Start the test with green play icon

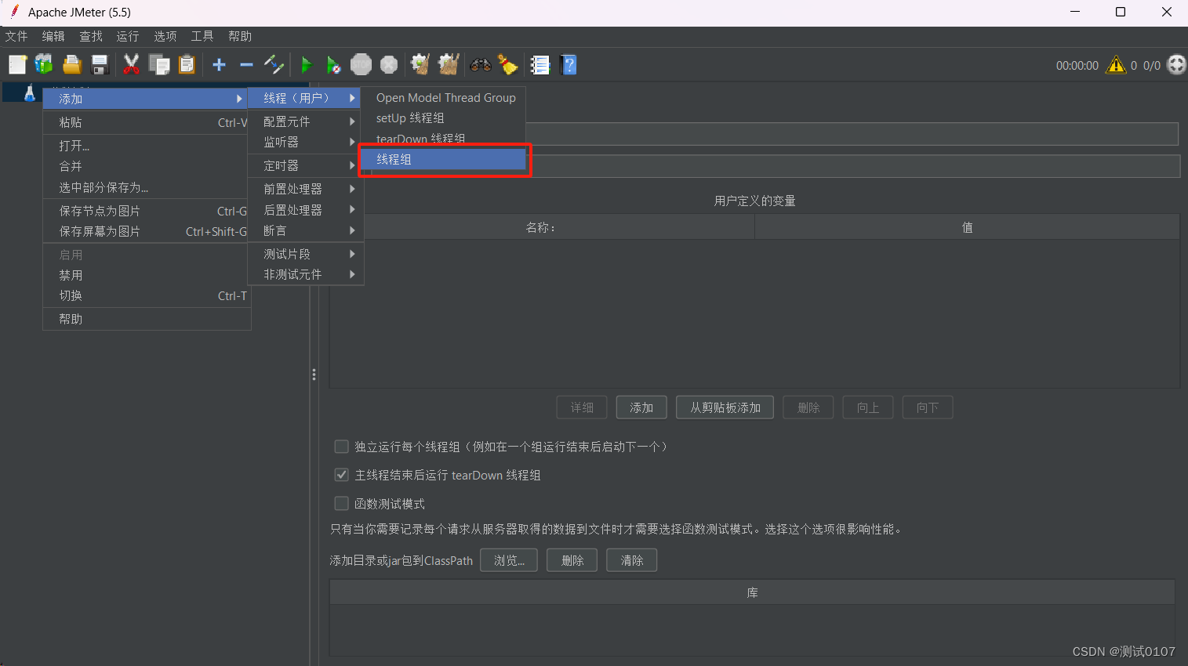click(307, 65)
